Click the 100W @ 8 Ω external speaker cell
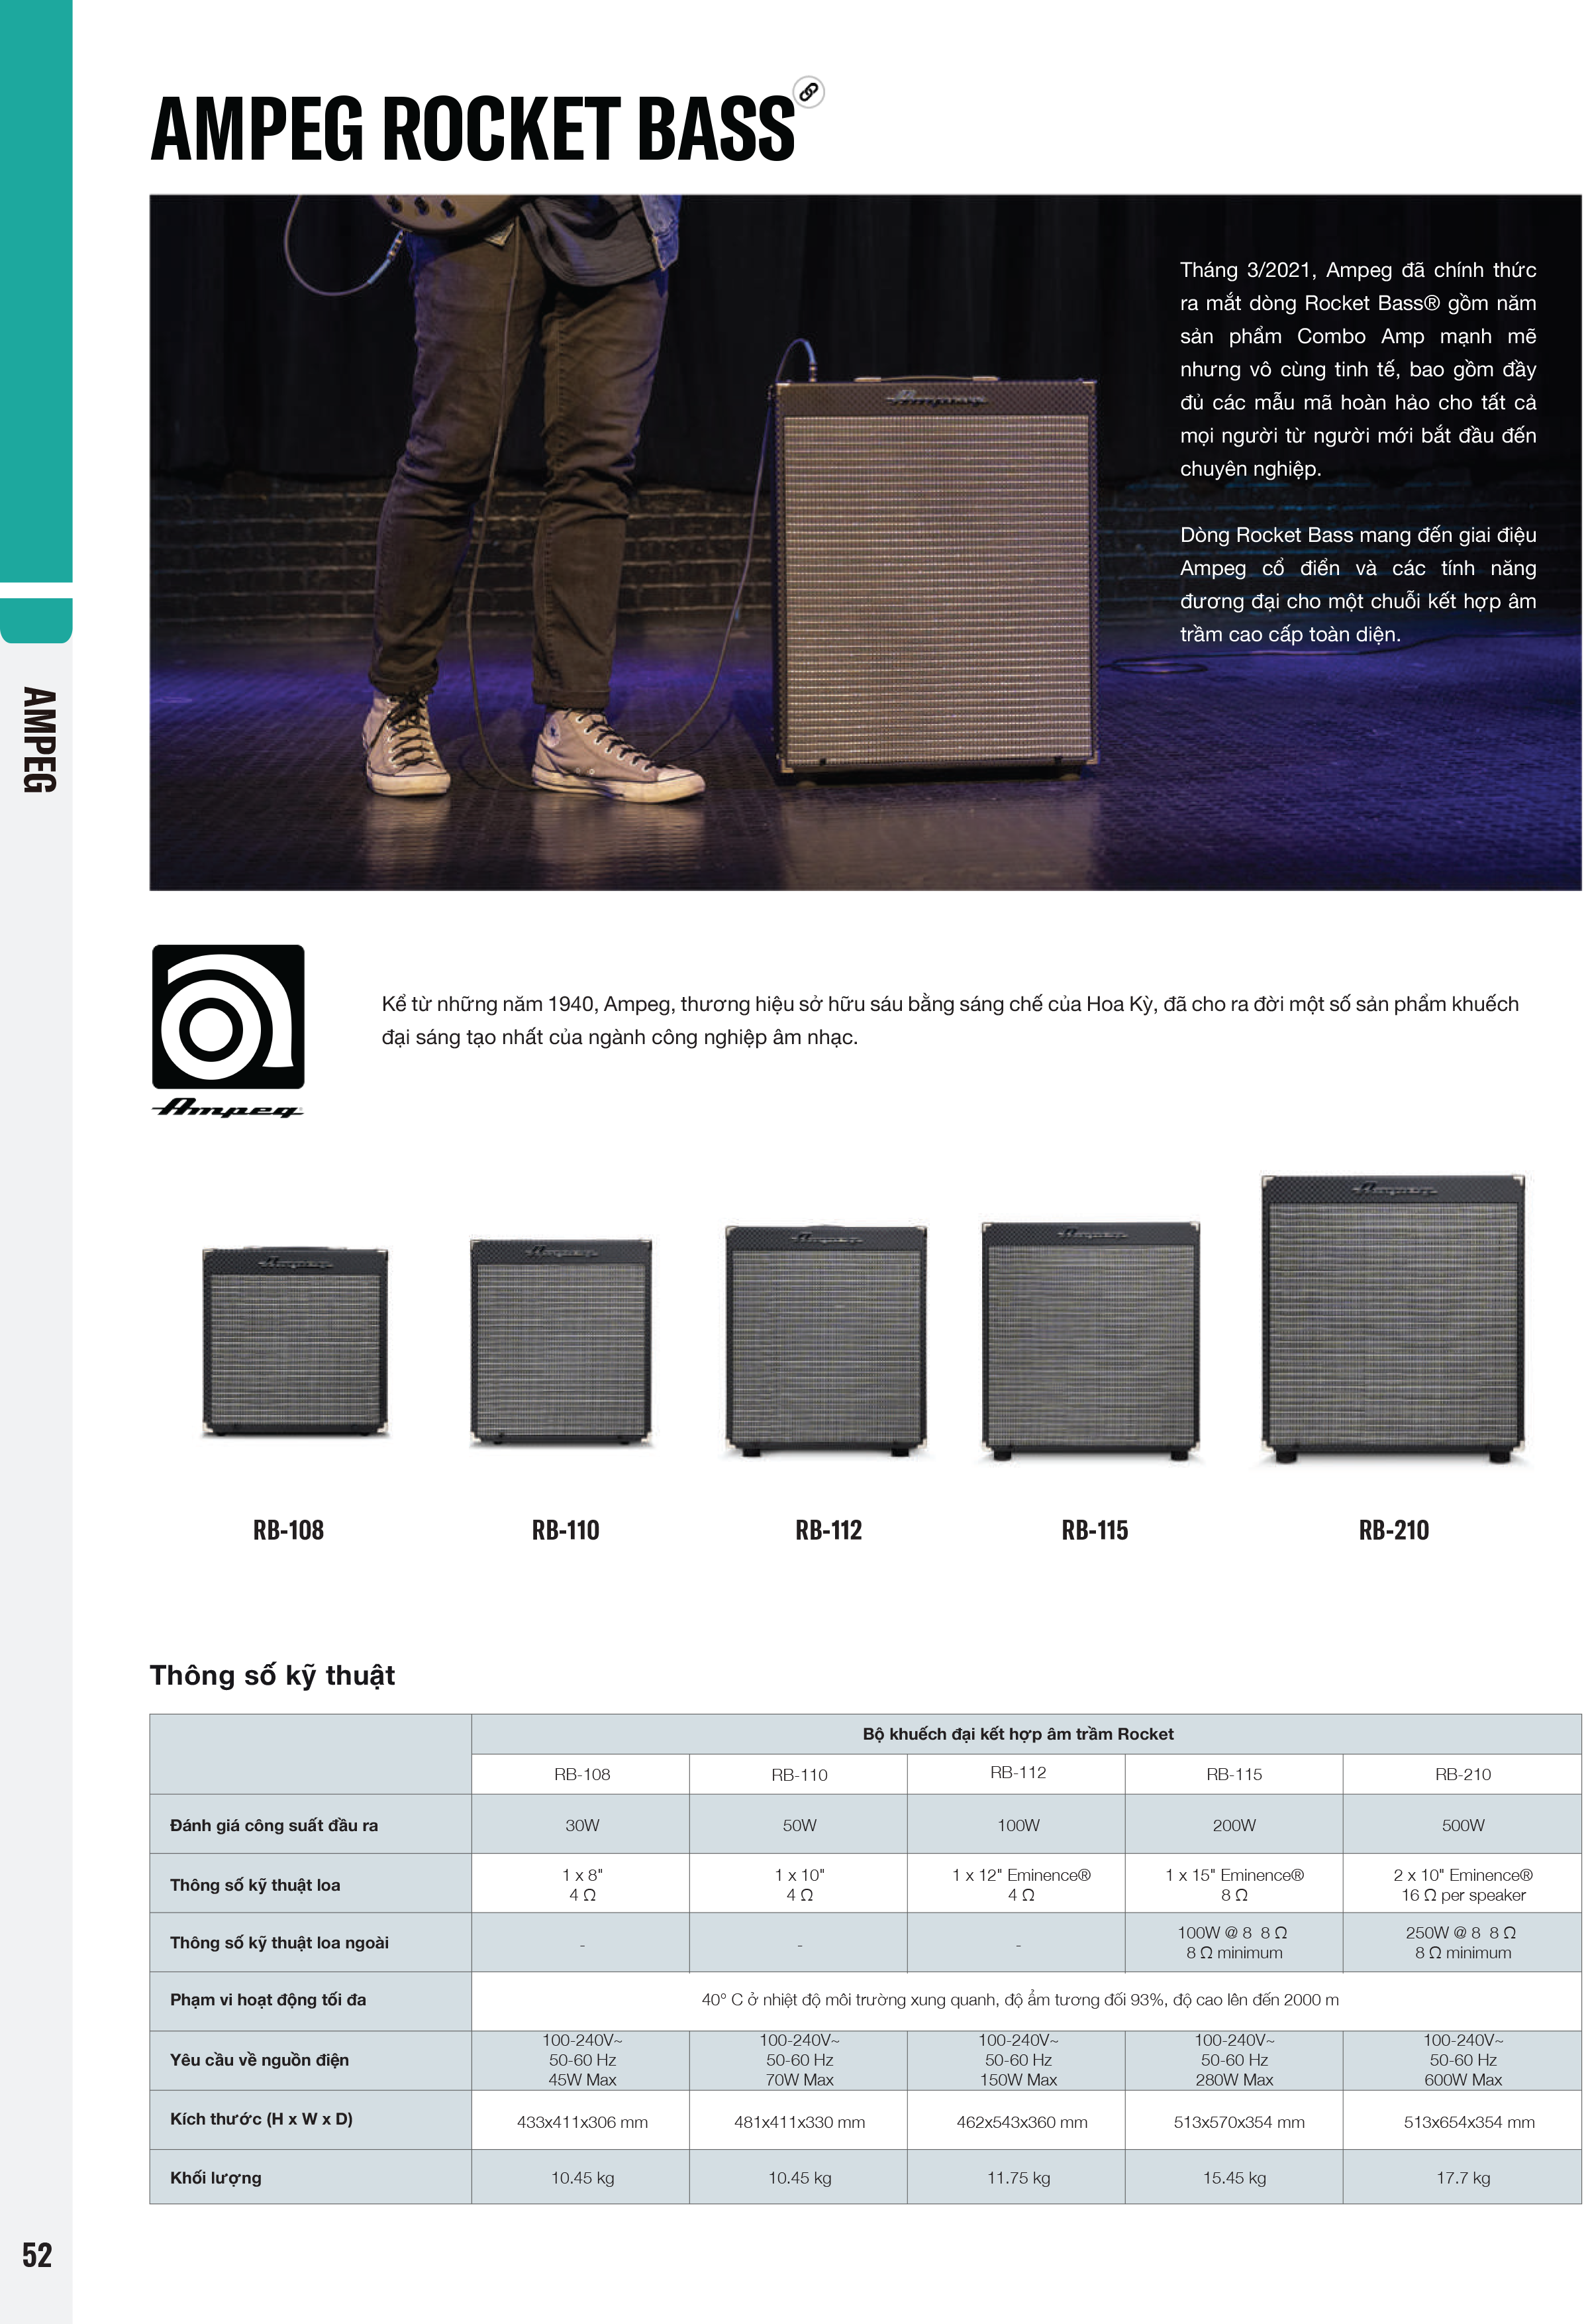 point(1234,1942)
